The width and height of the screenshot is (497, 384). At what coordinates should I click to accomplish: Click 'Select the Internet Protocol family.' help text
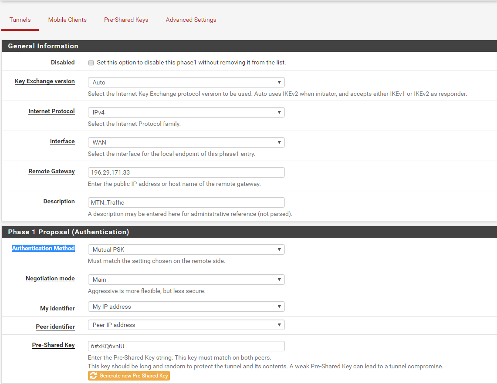(134, 124)
